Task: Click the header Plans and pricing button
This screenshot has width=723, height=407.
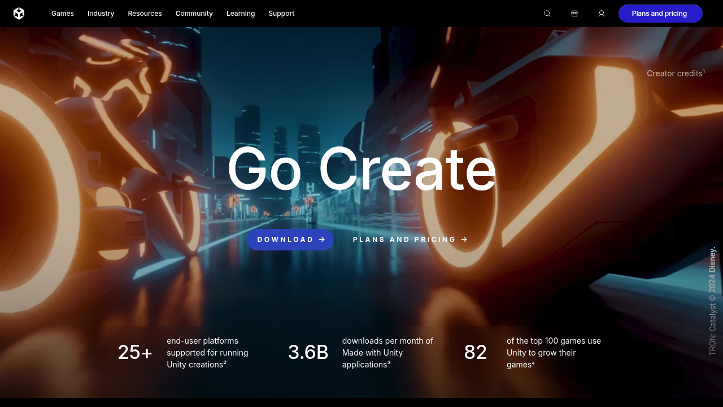Action: pyautogui.click(x=660, y=14)
